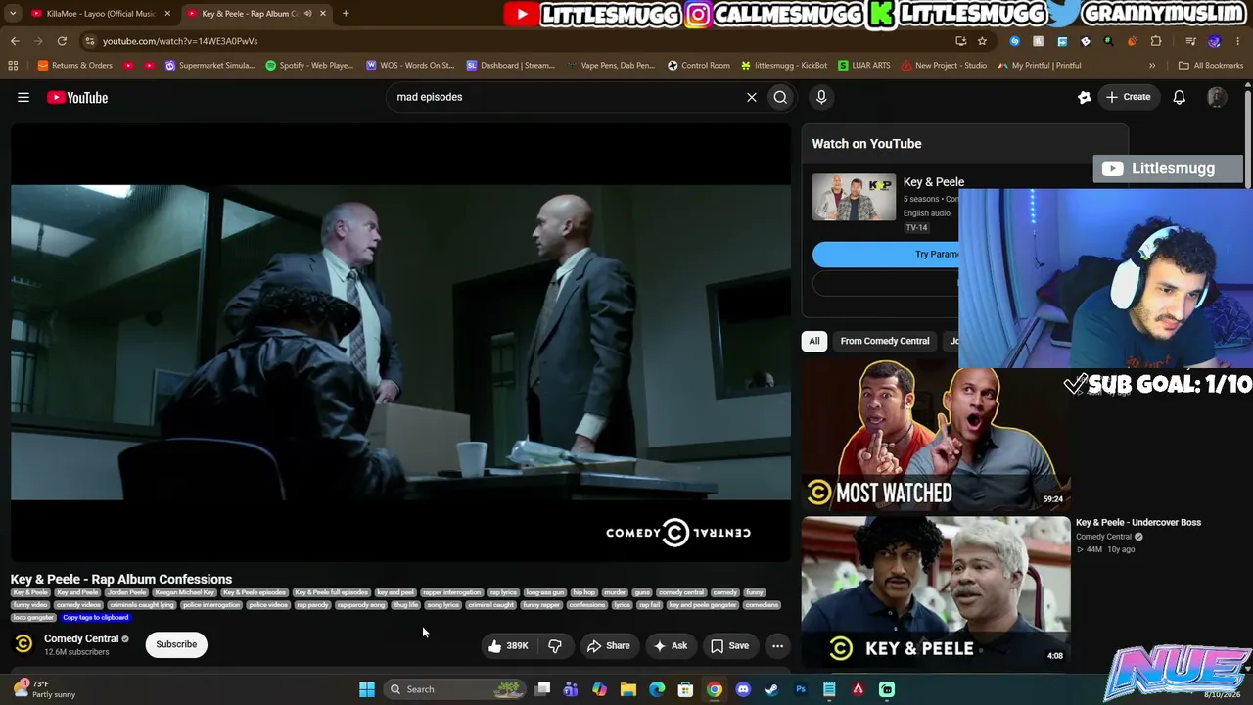Open the Control Room bookmark
This screenshot has width=1253, height=705.
(x=699, y=65)
